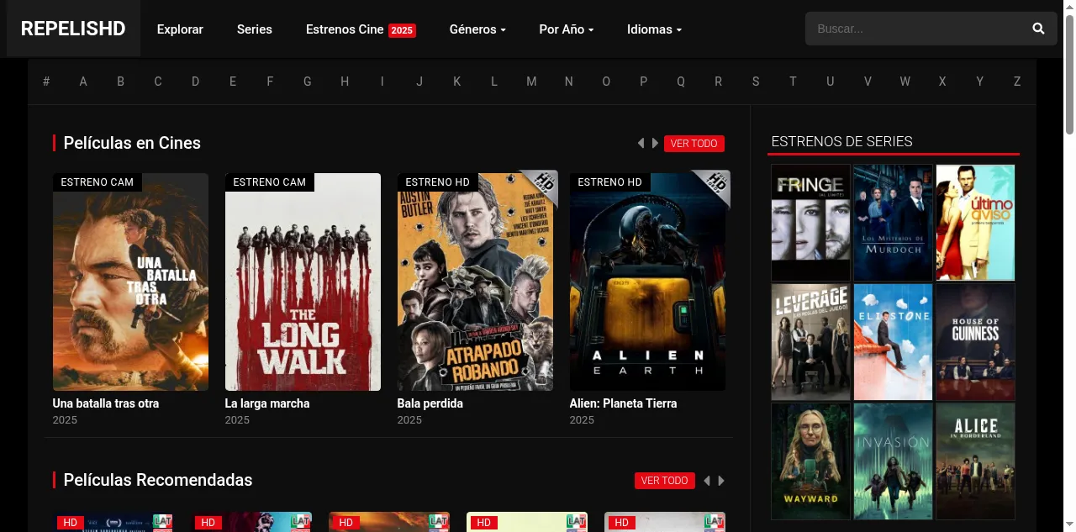Show next Películas Recomendadas items

[721, 481]
